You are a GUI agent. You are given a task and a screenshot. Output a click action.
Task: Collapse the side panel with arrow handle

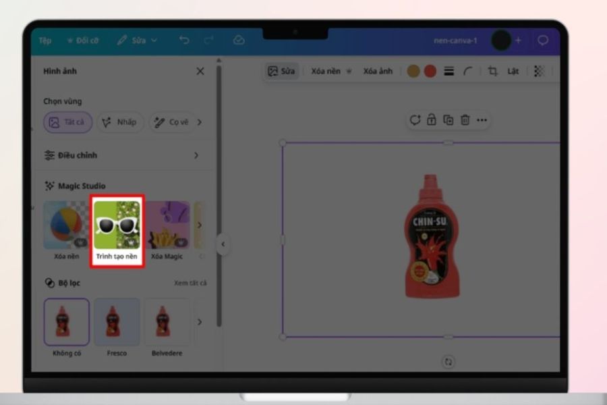223,244
